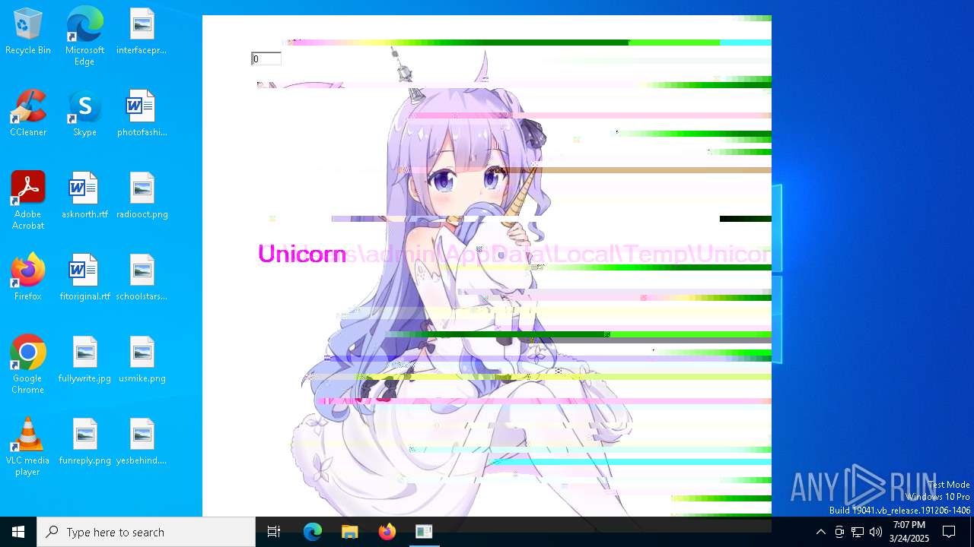974x547 pixels.
Task: Open the Action Center notifications
Action: point(949,532)
